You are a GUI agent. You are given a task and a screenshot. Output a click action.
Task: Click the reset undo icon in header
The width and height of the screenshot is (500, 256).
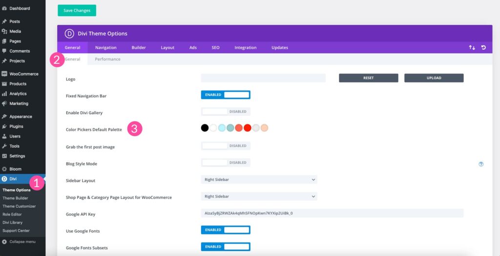[x=483, y=47]
